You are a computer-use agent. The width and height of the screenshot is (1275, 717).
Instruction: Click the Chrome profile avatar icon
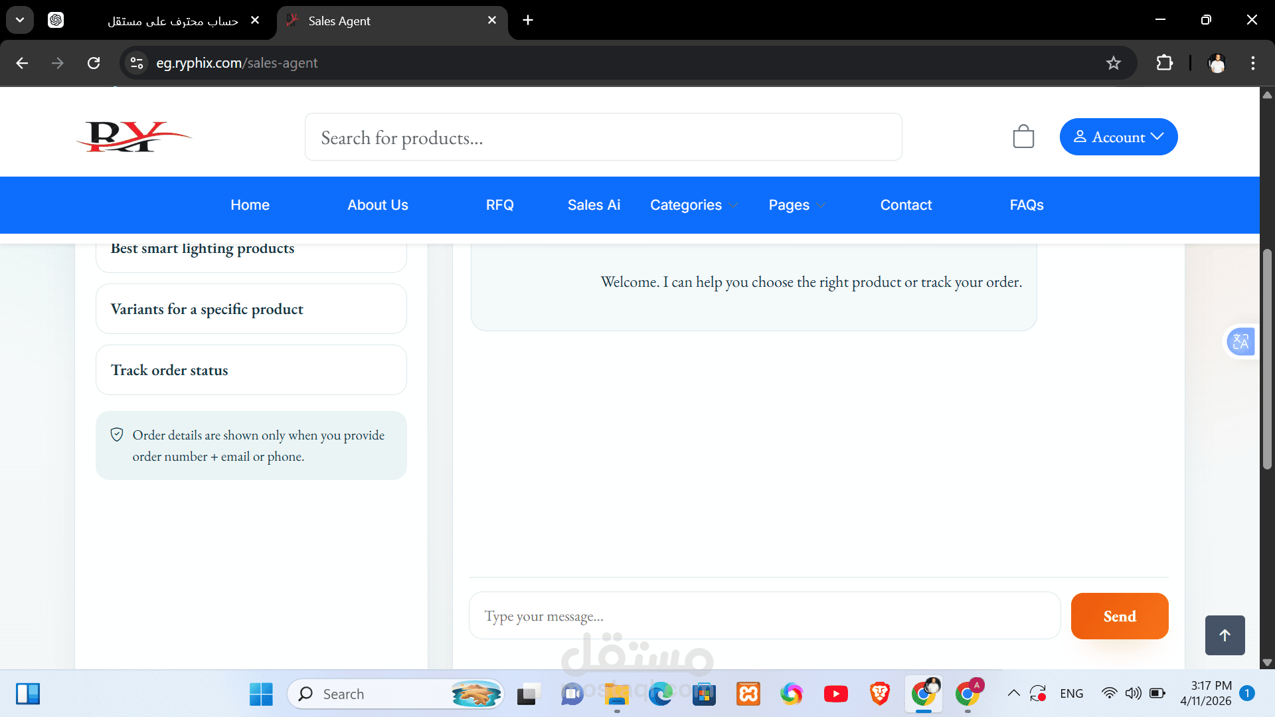coord(1216,63)
